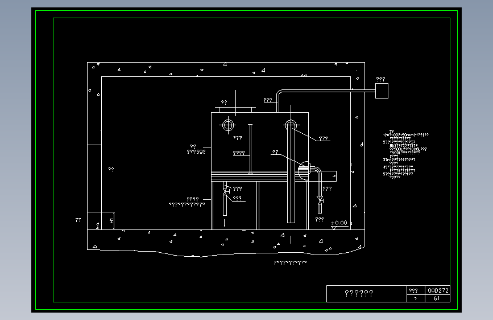Click the valve symbol on right drain pipe
This screenshot has width=493, height=320.
[320, 199]
